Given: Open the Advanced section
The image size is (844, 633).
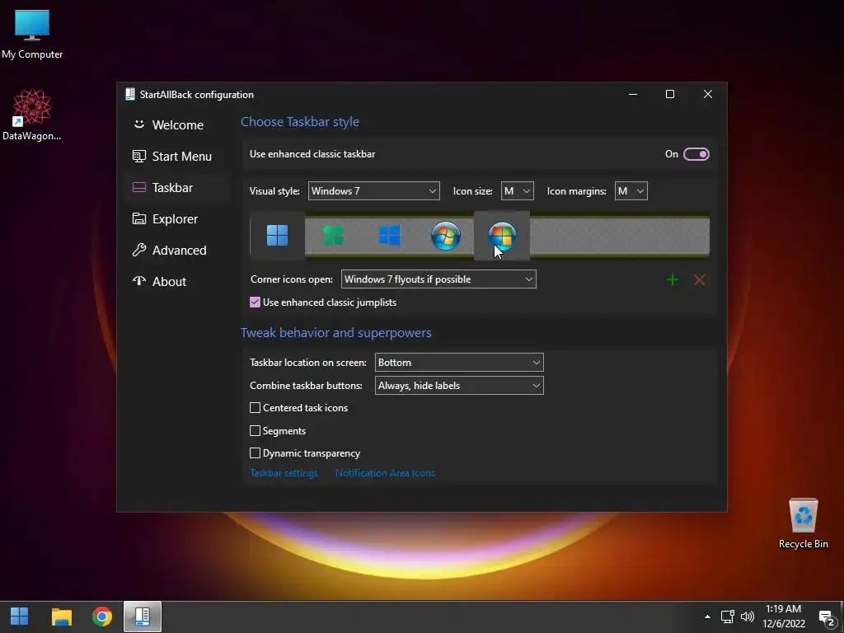Looking at the screenshot, I should 176,251.
